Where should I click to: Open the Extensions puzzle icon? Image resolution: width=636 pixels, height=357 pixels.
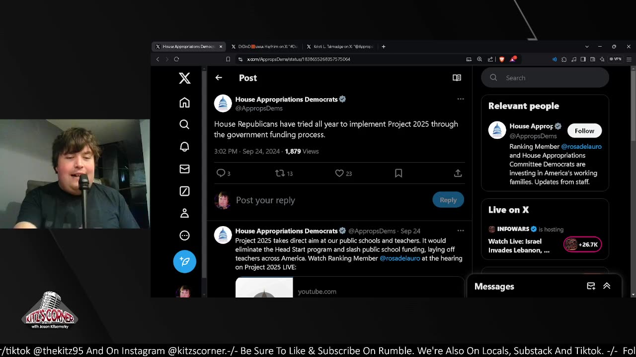click(x=564, y=59)
